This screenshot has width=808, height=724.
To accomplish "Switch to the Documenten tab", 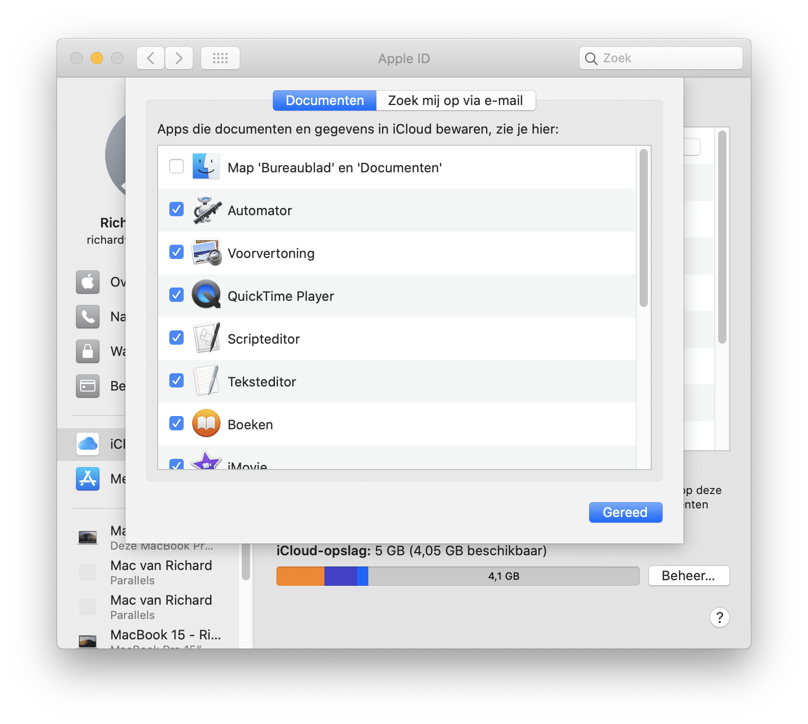I will click(x=325, y=100).
